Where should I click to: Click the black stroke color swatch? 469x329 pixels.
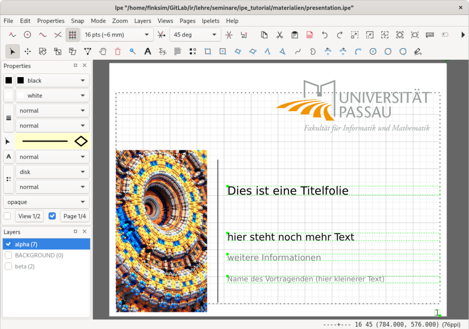pyautogui.click(x=9, y=80)
